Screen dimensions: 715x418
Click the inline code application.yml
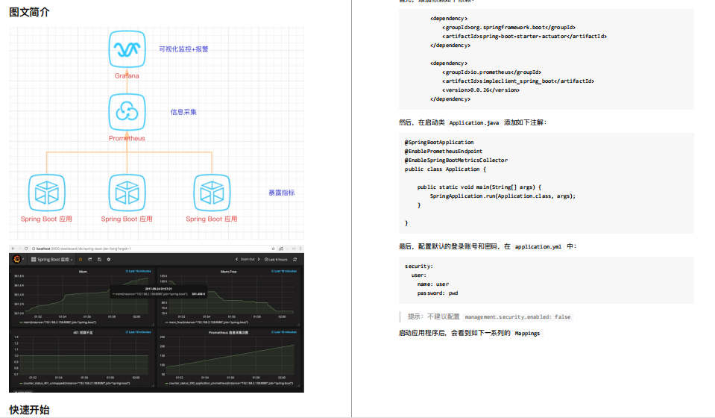click(538, 247)
